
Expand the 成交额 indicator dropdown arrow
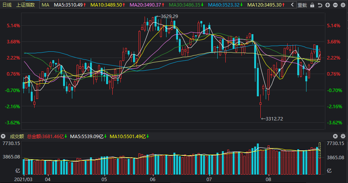[x=3, y=136]
